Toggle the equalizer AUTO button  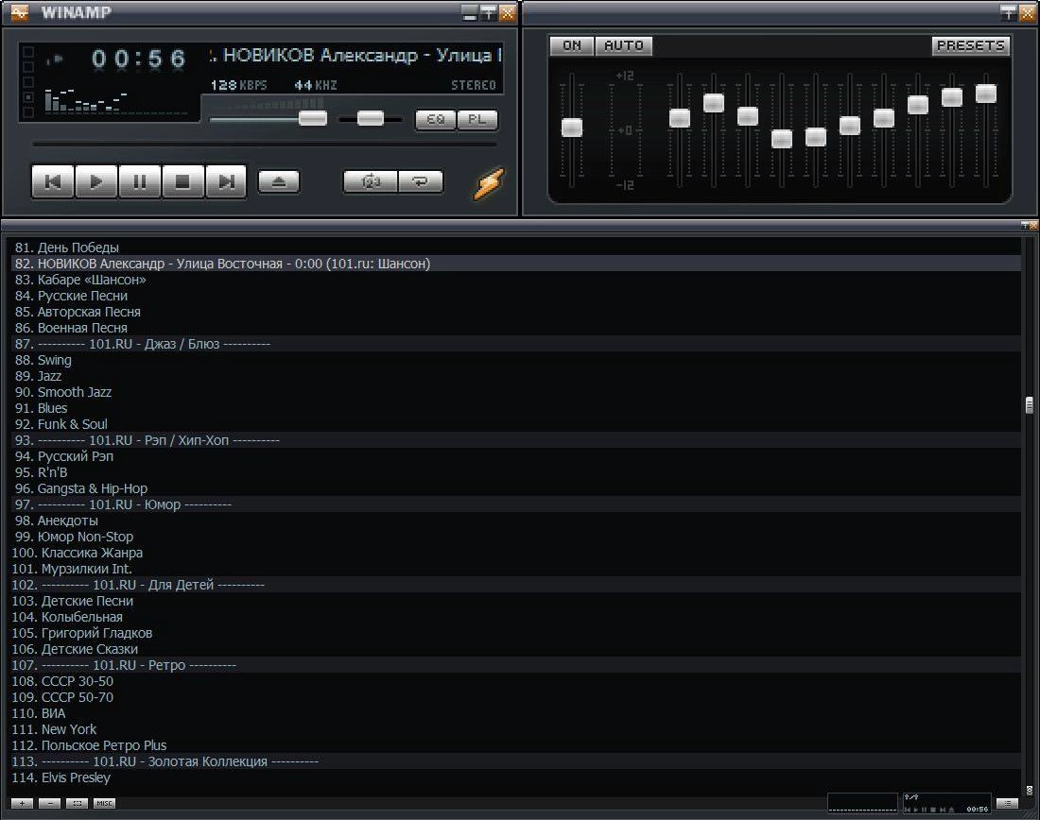click(623, 45)
